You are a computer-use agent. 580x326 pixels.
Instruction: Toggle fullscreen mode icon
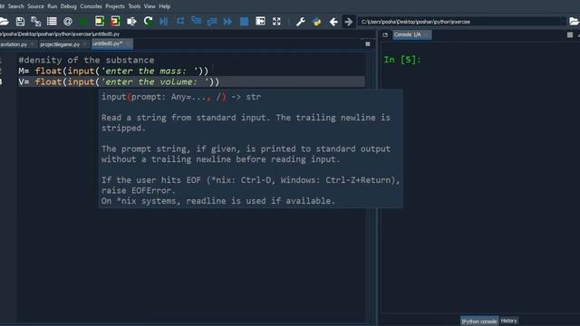pyautogui.click(x=276, y=22)
